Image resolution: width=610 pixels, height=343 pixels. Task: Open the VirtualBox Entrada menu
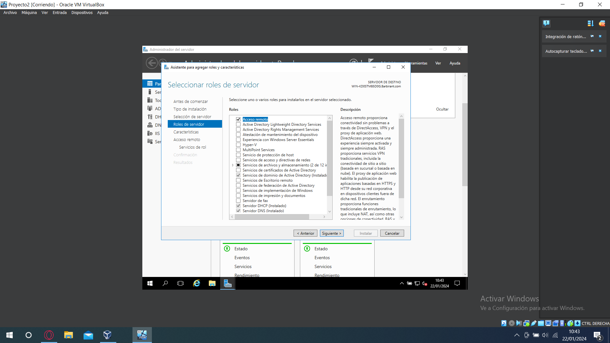(60, 13)
